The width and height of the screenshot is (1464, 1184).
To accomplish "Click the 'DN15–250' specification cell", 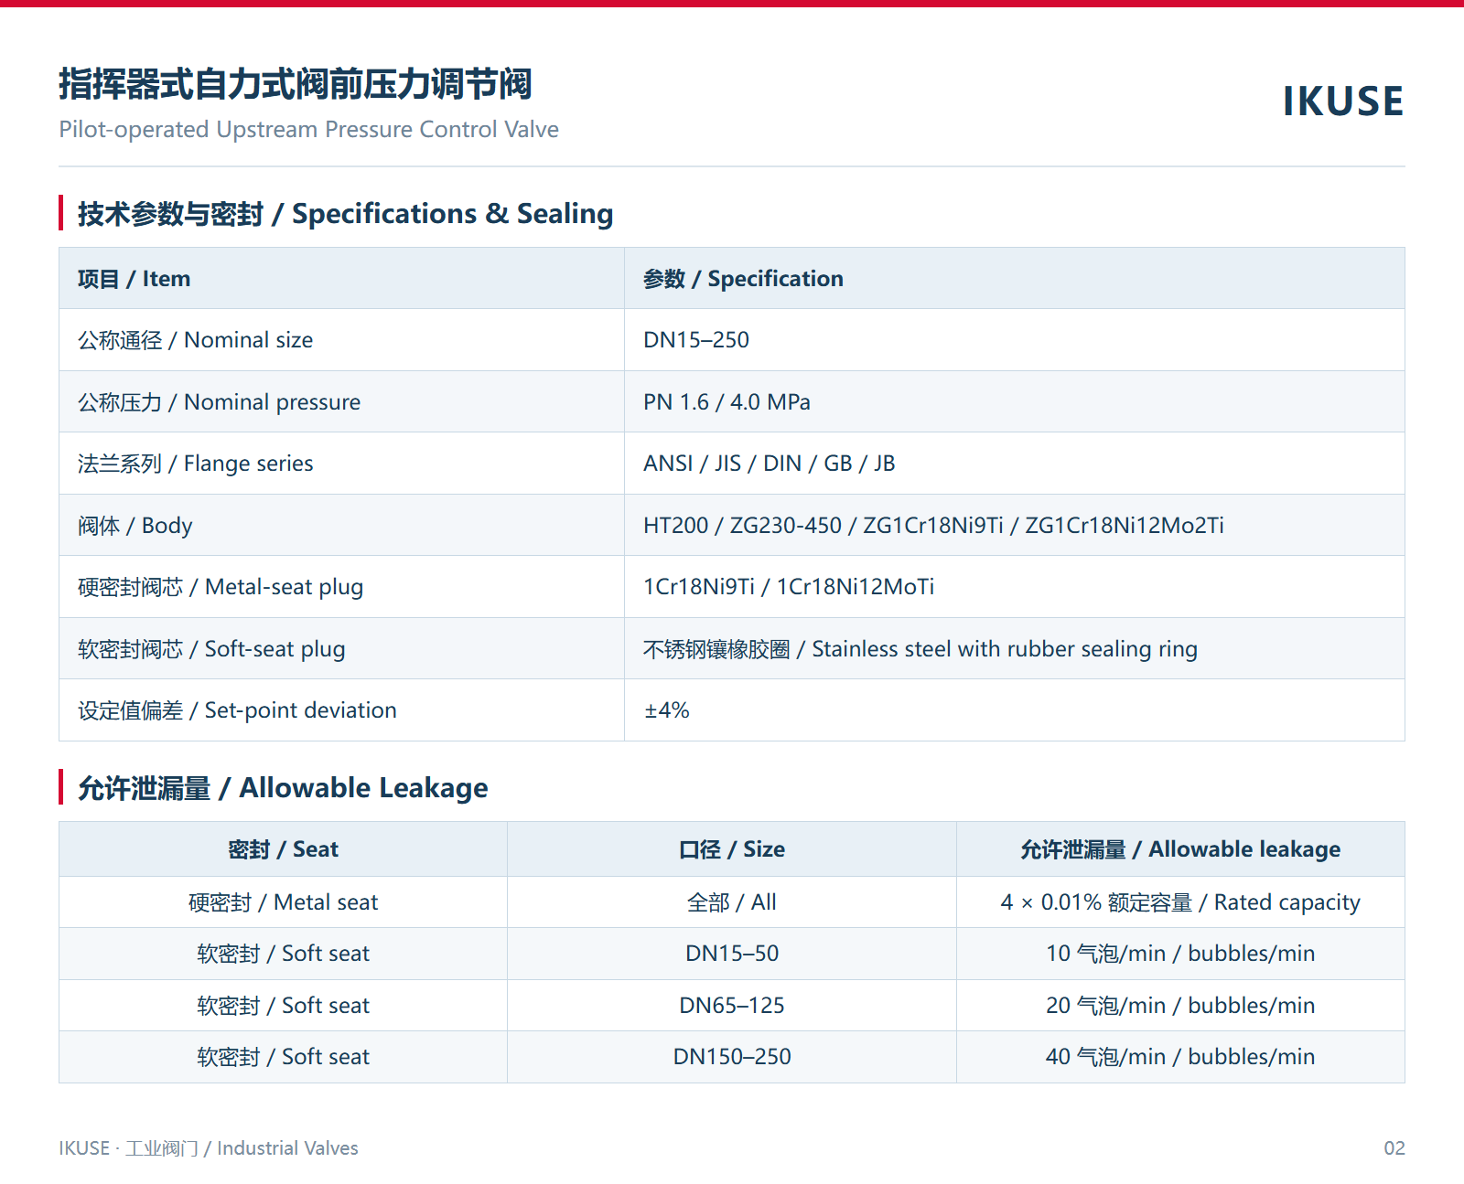I will click(x=1015, y=340).
